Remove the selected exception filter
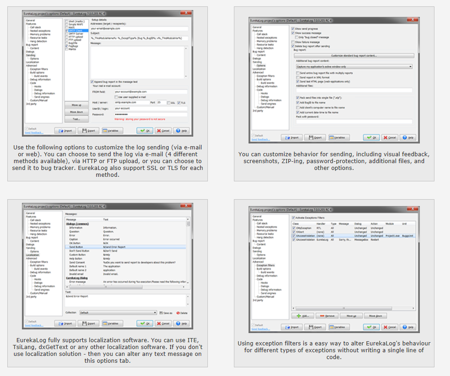 [327, 316]
